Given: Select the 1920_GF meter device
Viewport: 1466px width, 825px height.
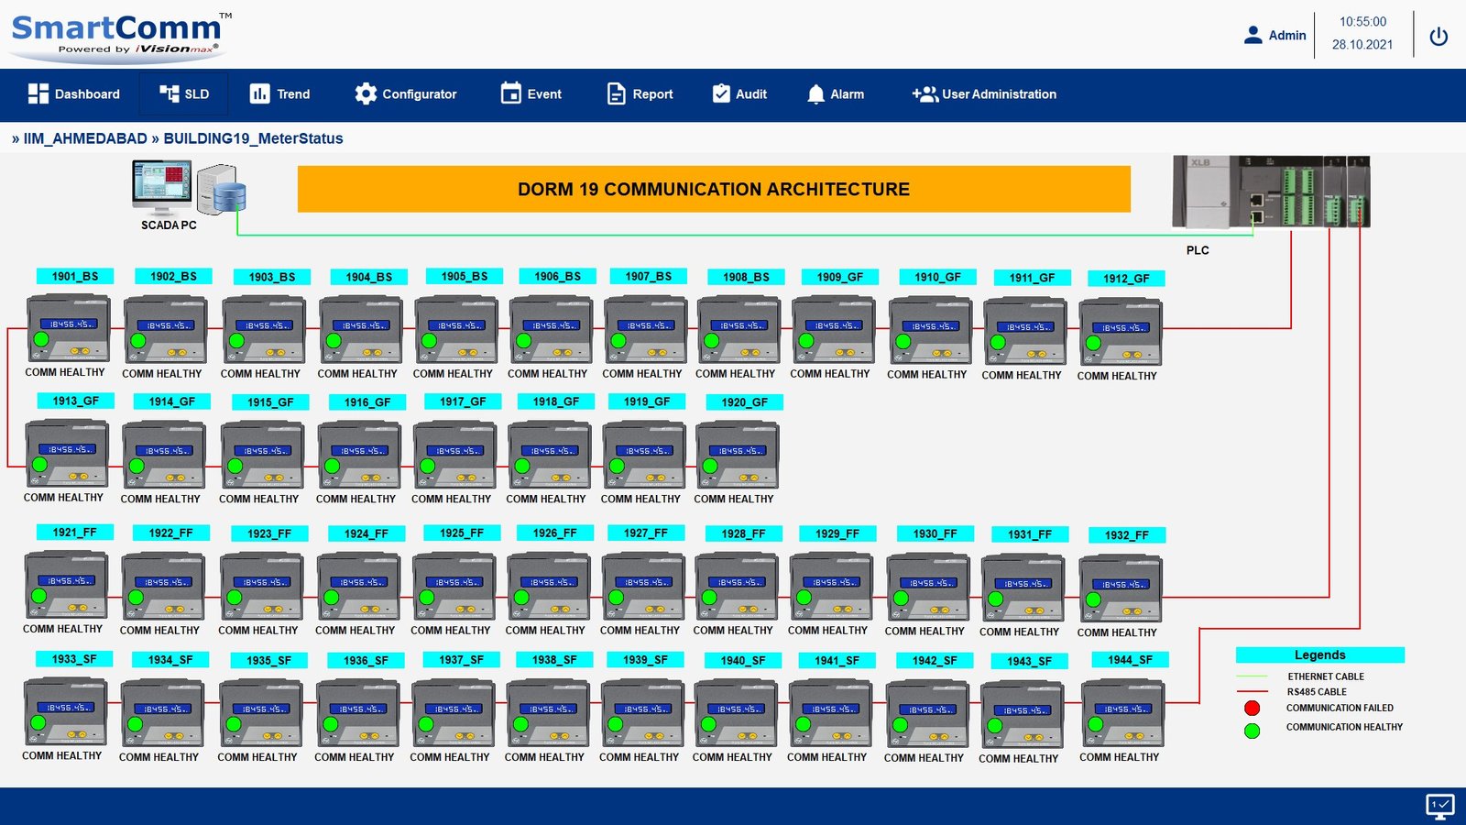Looking at the screenshot, I should click(x=737, y=455).
